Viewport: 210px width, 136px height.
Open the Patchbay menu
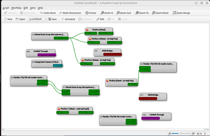tap(16, 8)
